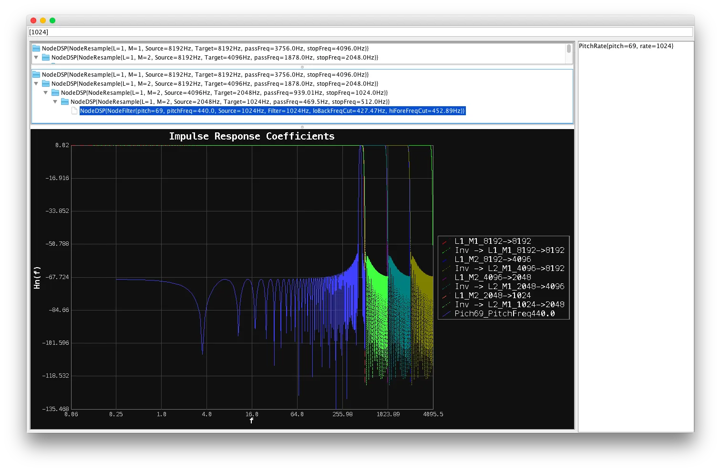
Task: Click the L1_M2_8192->4096 legend entry
Action: 492,259
